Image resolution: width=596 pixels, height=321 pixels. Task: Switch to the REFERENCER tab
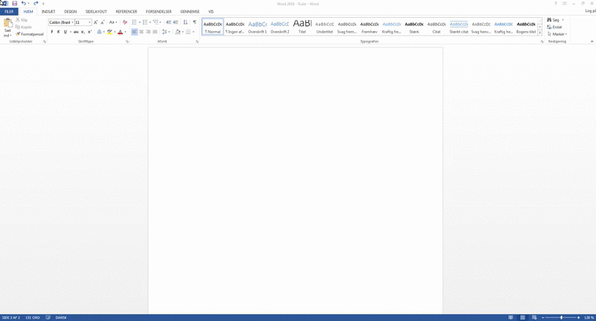126,12
